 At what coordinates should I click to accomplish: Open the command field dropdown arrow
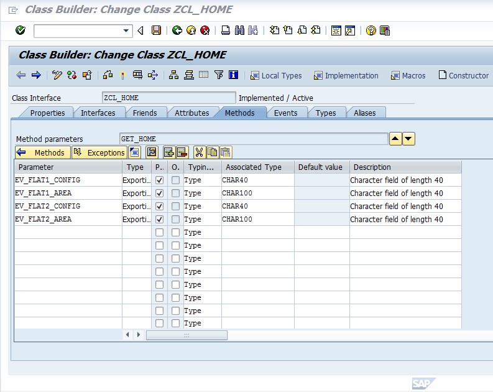click(x=126, y=31)
